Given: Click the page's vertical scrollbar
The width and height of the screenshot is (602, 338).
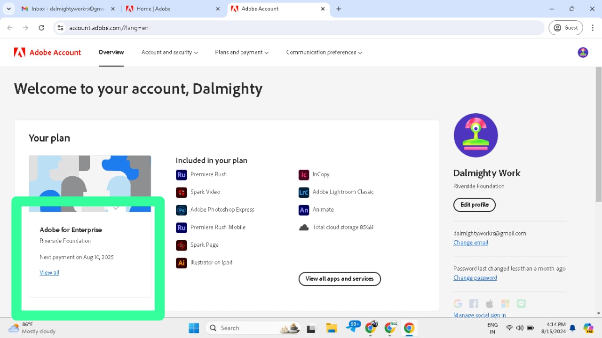Looking at the screenshot, I should click(599, 134).
